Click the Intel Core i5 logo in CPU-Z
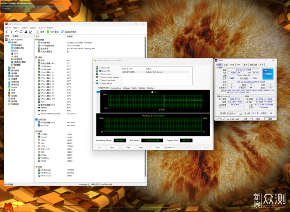This screenshot has height=212, width=290. click(268, 74)
